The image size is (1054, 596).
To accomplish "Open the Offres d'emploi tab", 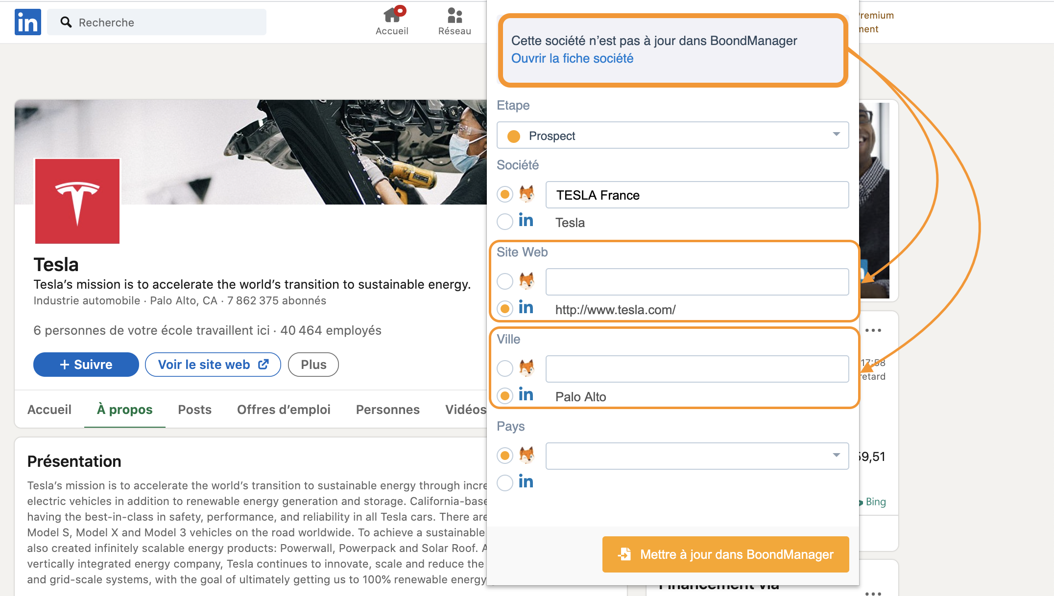I will 284,410.
